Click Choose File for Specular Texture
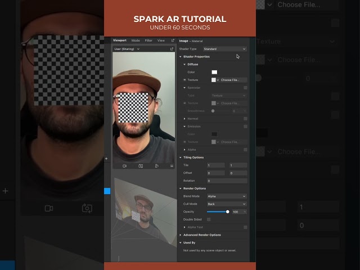360x270 pixels. pyautogui.click(x=233, y=103)
